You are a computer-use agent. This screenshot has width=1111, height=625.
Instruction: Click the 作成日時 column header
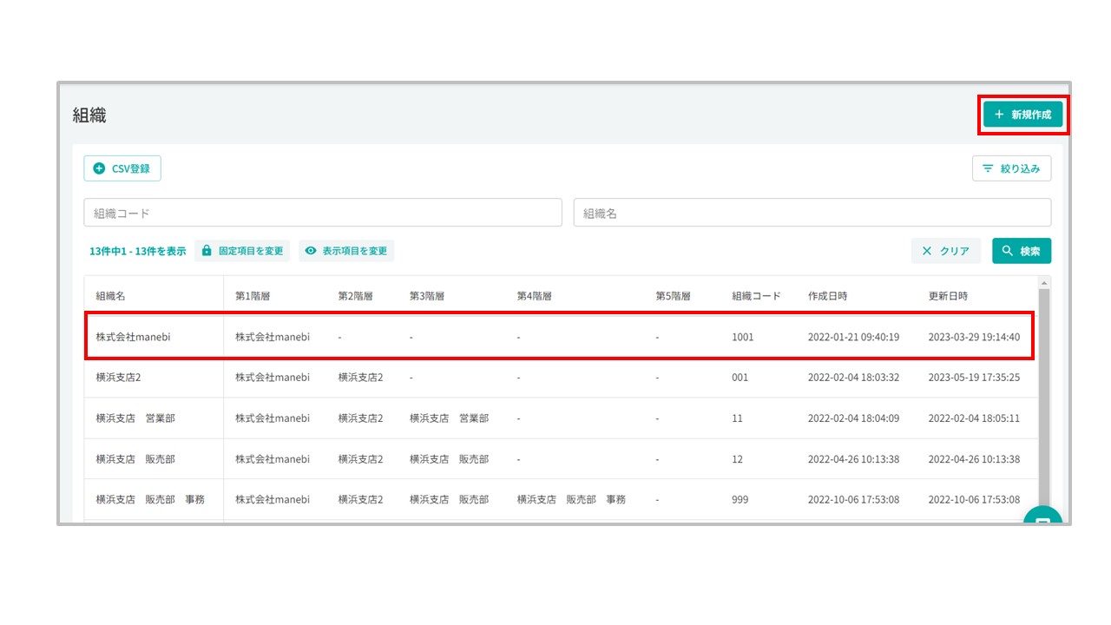pos(828,296)
